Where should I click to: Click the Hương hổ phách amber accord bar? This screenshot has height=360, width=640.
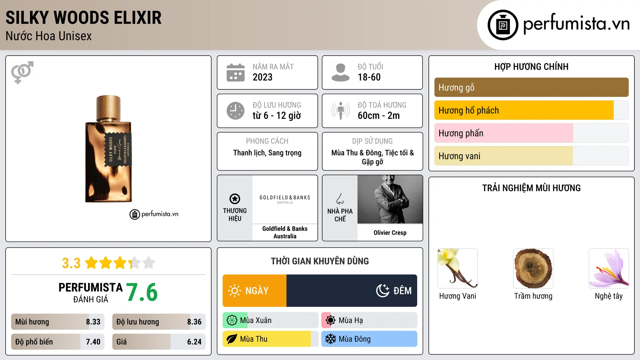[532, 110]
